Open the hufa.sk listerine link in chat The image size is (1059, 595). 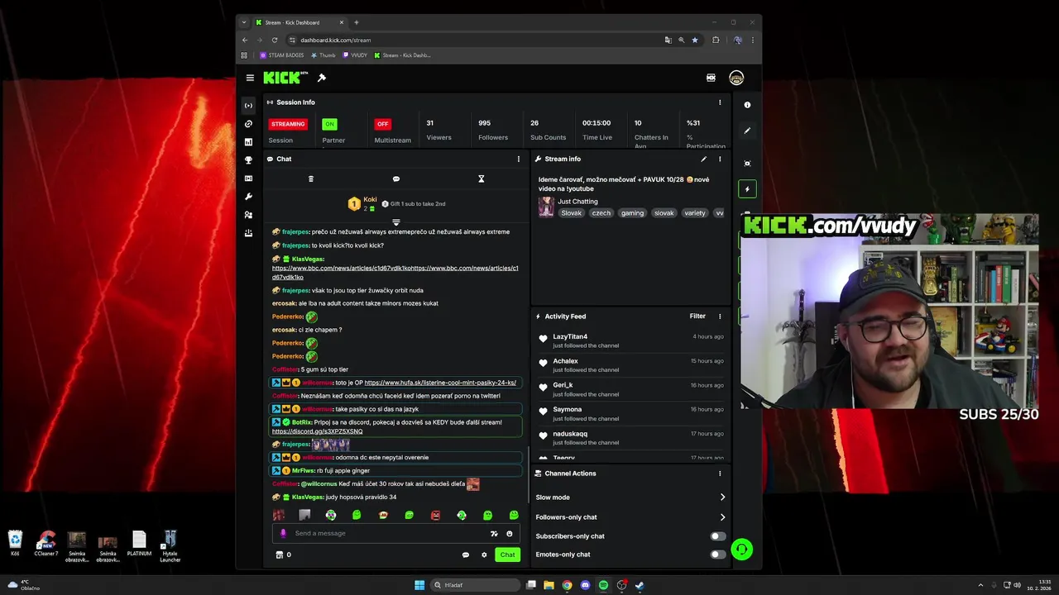point(440,383)
